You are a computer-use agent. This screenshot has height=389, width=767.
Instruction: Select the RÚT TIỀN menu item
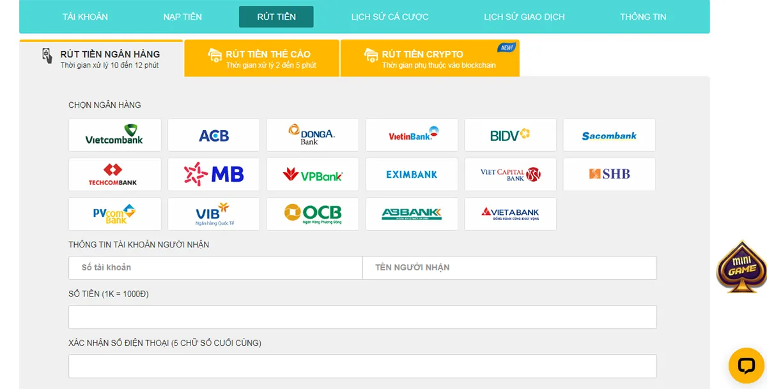(276, 17)
